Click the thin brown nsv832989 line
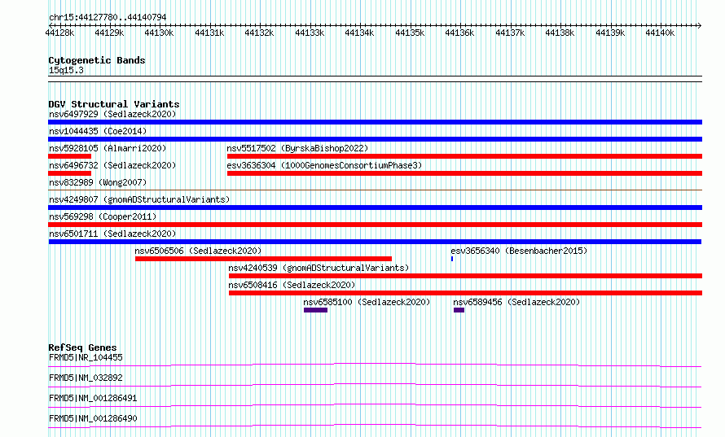725x437 pixels. pyautogui.click(x=375, y=190)
